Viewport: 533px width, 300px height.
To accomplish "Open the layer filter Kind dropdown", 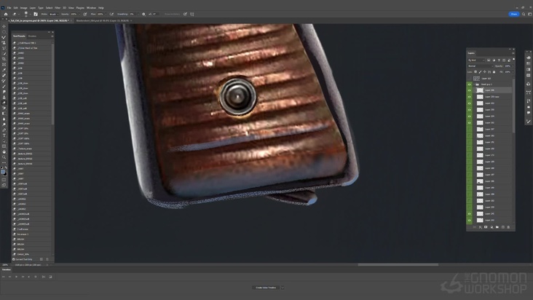I will pos(476,60).
